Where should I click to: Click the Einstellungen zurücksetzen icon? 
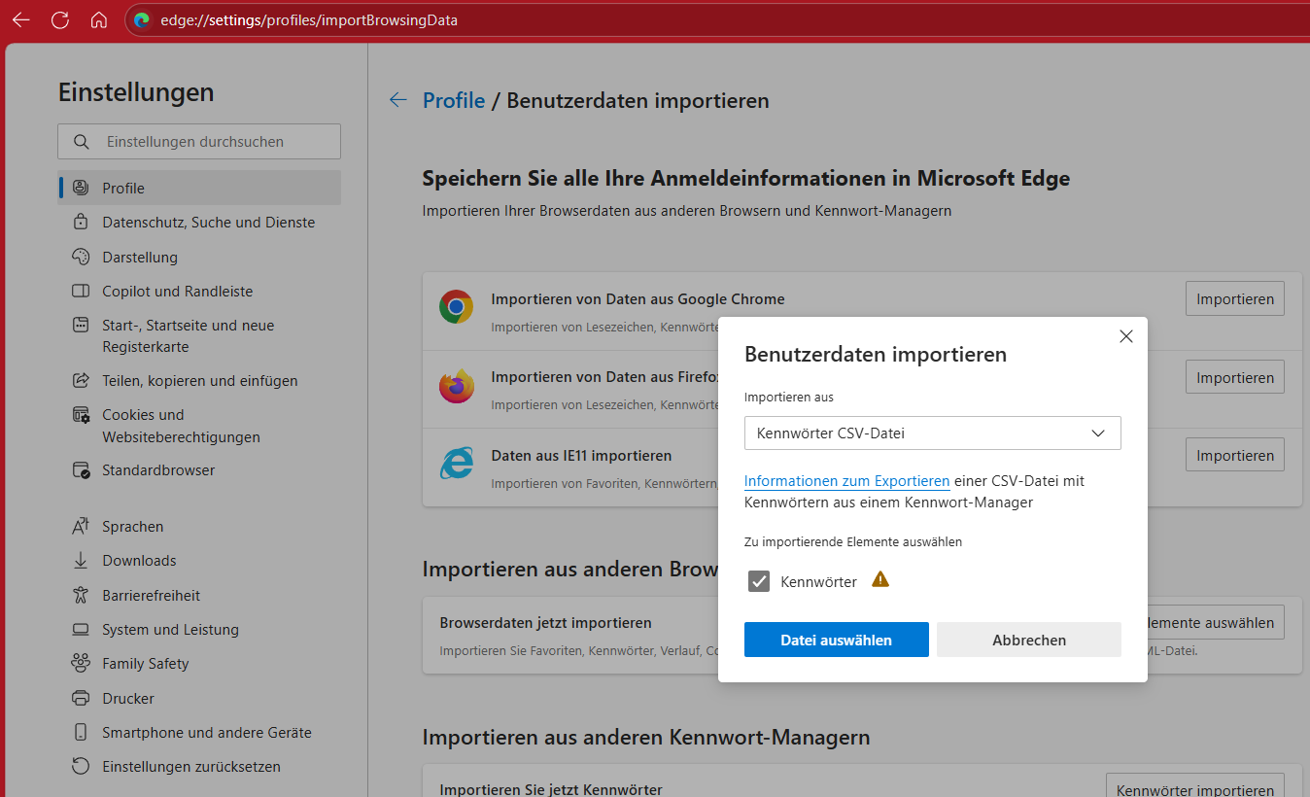(x=82, y=767)
